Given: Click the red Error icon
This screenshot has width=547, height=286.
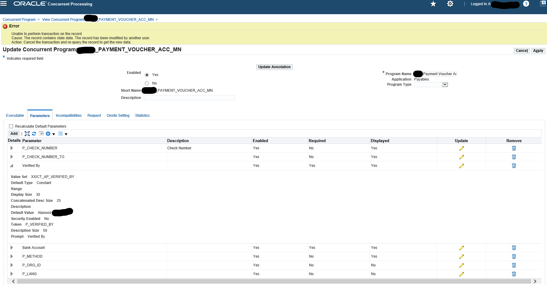Looking at the screenshot, I should 5,26.
